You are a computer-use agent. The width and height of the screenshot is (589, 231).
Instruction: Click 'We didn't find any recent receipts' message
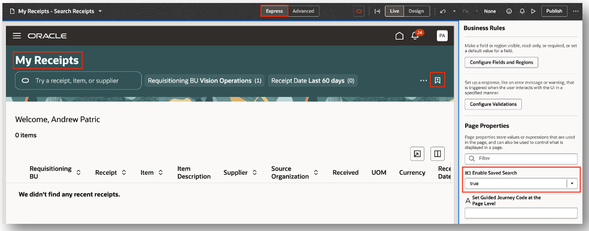point(69,194)
